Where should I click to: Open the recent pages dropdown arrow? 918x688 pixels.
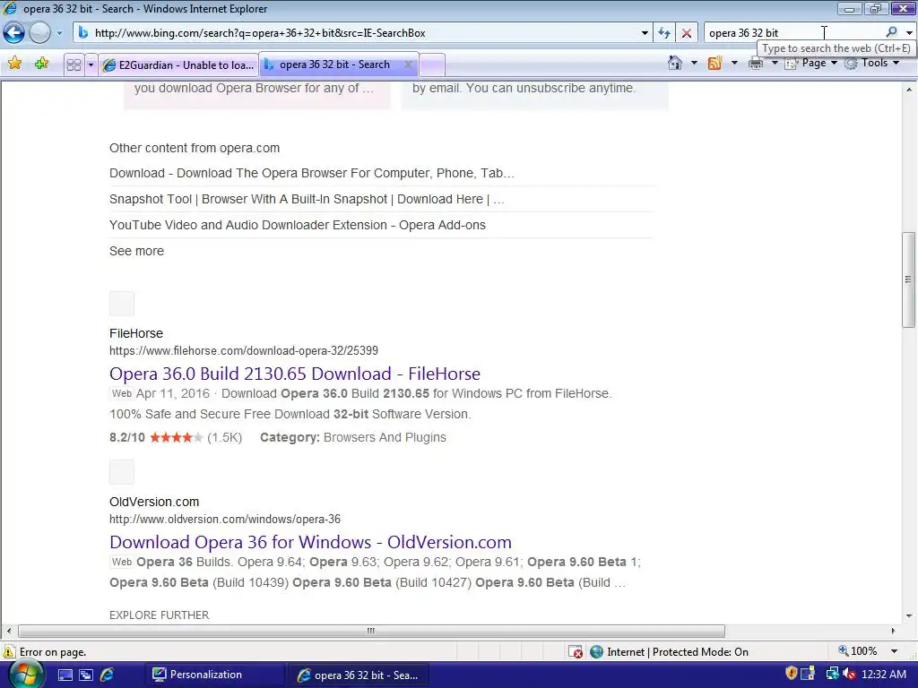pos(59,33)
